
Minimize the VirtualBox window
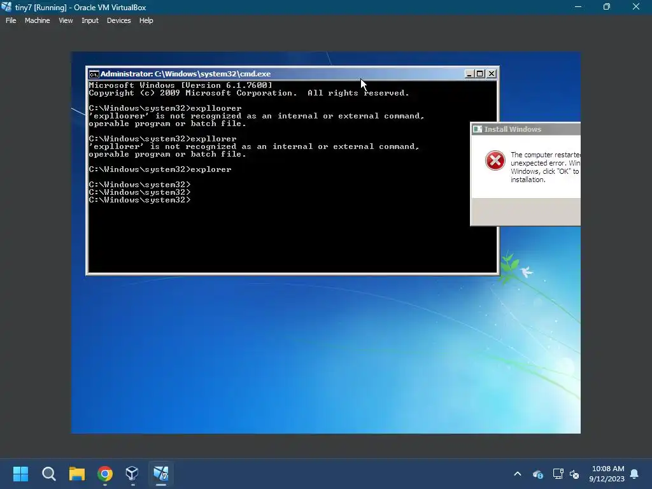click(x=578, y=7)
